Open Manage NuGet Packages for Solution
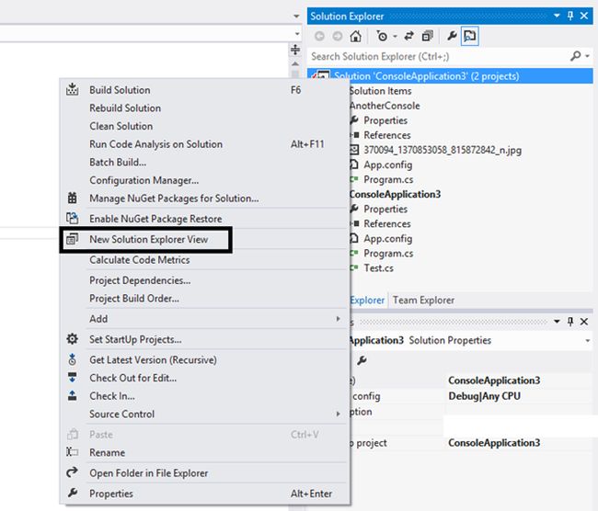Screen dimensions: 598x511 205,199
